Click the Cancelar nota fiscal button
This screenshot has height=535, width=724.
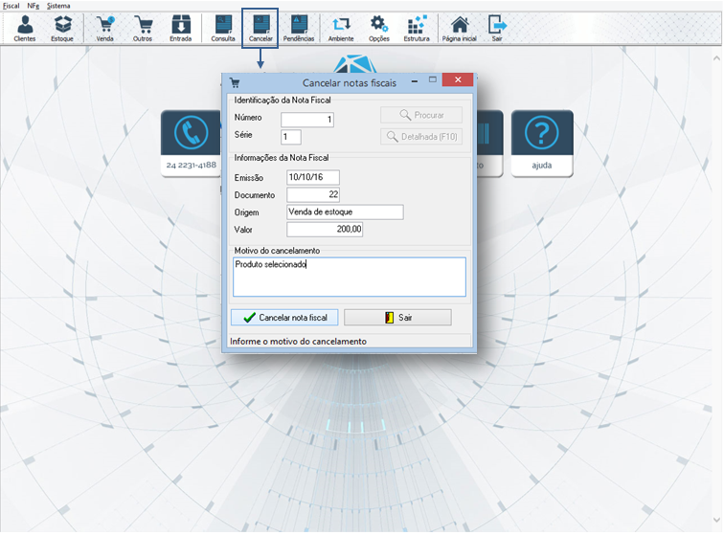(x=284, y=318)
